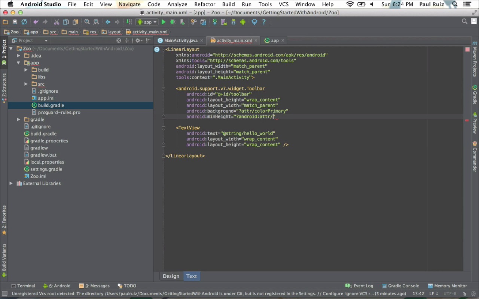Expand the .idea folder
The width and height of the screenshot is (479, 299).
pyautogui.click(x=18, y=56)
